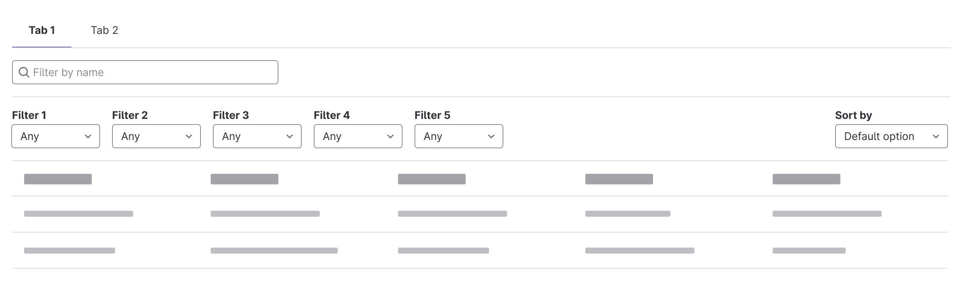
Task: Click the Filter 2 label
Action: tap(130, 115)
